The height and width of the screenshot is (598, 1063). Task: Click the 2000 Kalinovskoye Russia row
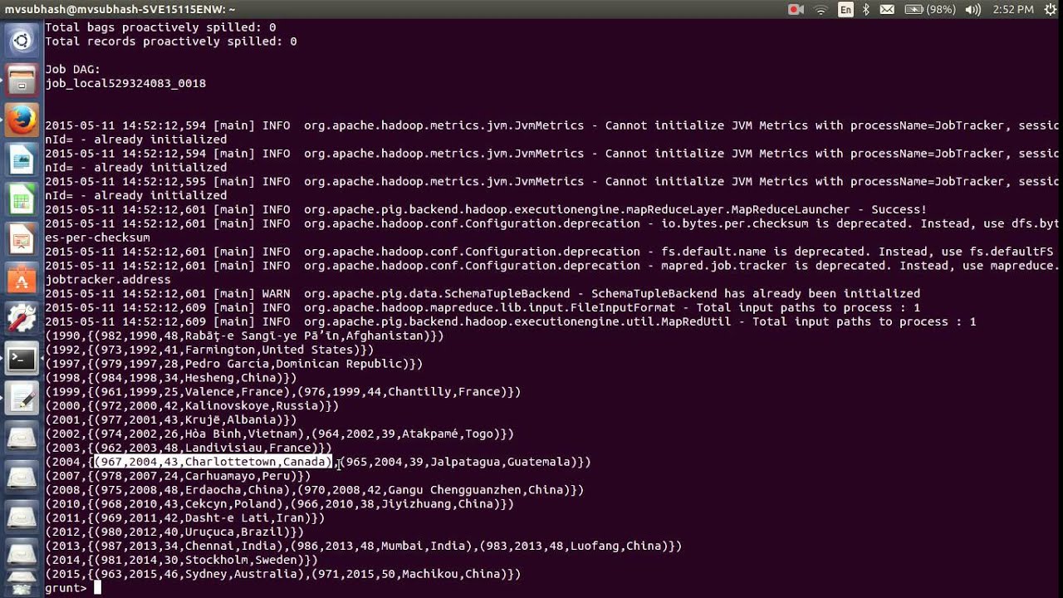pyautogui.click(x=192, y=405)
